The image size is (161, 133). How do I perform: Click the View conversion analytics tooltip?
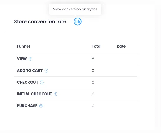tap(75, 9)
